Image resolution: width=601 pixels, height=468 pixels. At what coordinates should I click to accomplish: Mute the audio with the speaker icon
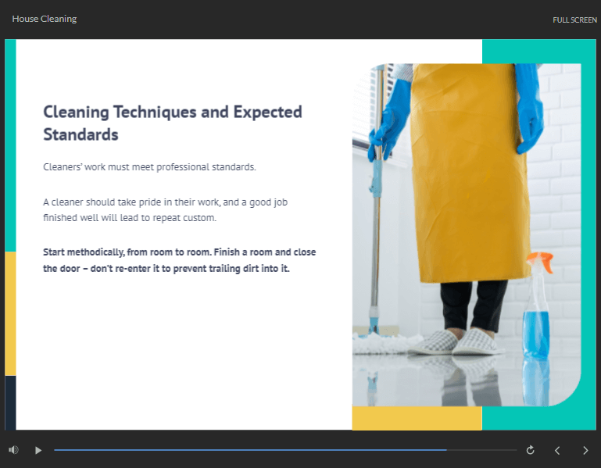click(x=13, y=450)
